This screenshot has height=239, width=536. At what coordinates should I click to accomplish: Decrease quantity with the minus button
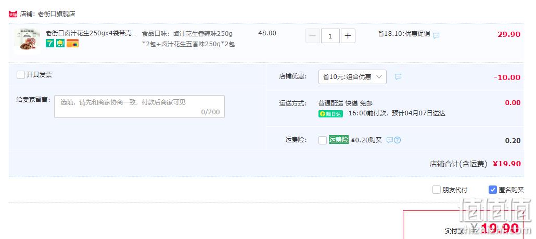tap(312, 36)
